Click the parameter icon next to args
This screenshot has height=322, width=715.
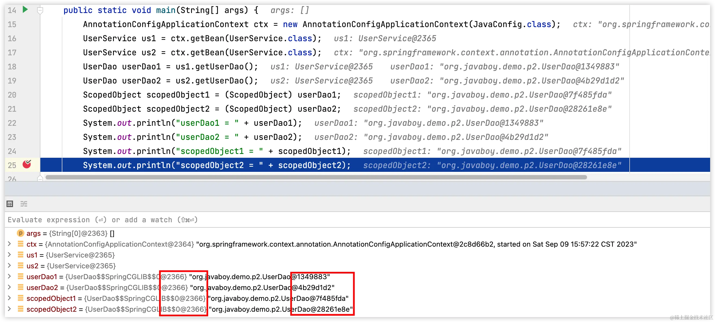point(20,233)
